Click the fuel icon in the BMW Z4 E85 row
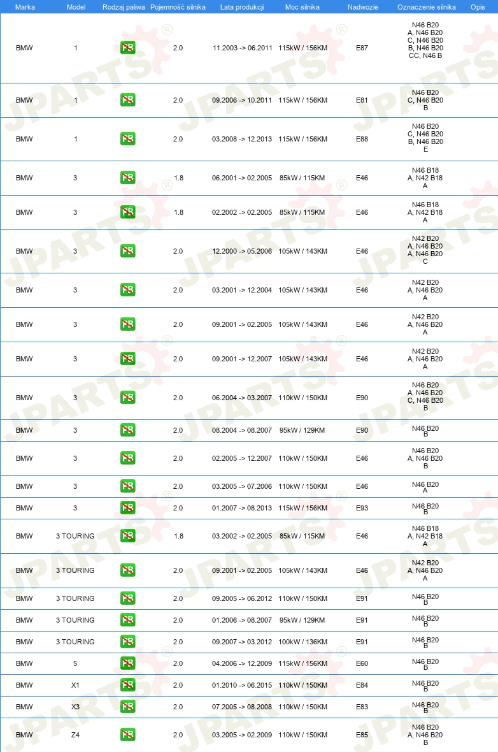The width and height of the screenshot is (498, 752). click(x=127, y=734)
